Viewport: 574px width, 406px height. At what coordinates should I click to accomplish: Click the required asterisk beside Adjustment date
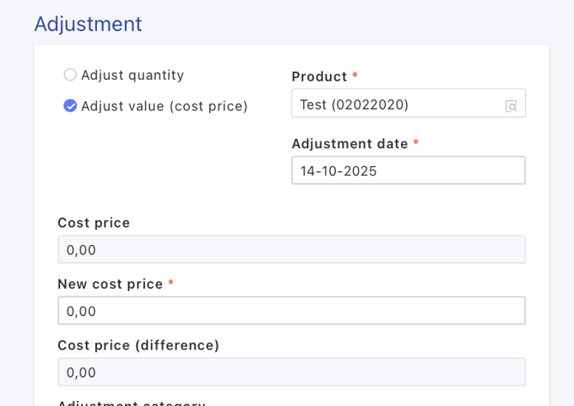point(416,143)
